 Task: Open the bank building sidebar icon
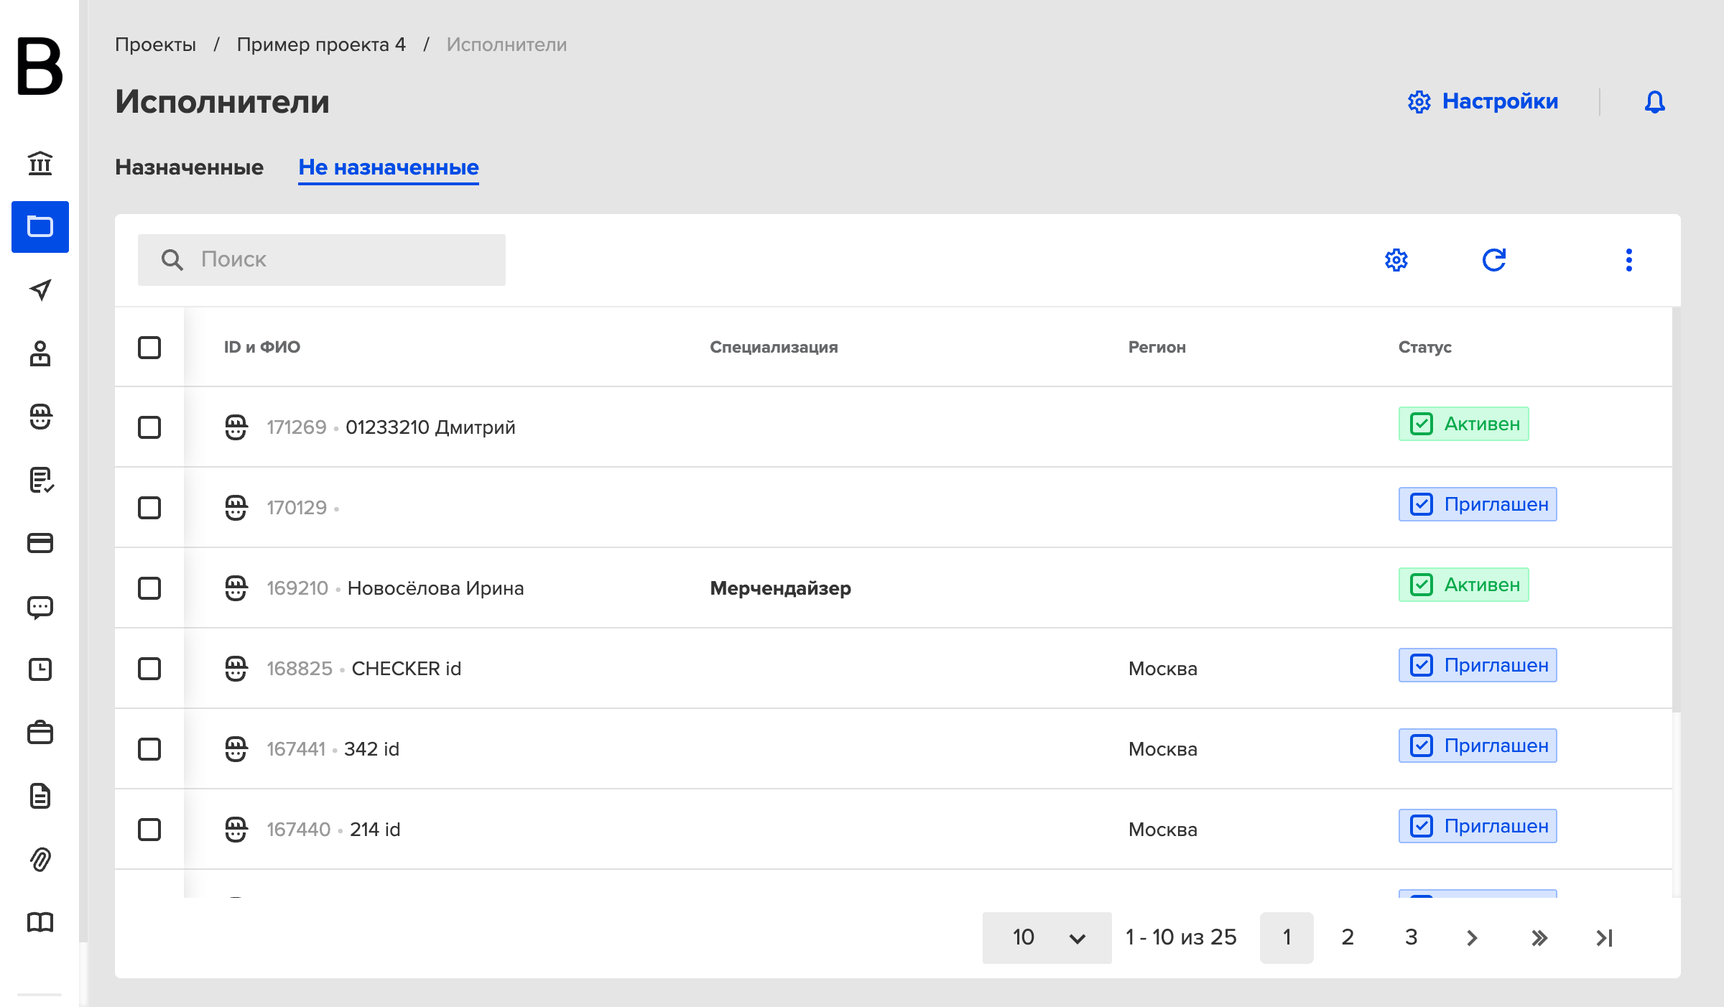pos(40,163)
